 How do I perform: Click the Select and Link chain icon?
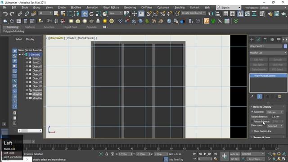[x=20, y=14]
